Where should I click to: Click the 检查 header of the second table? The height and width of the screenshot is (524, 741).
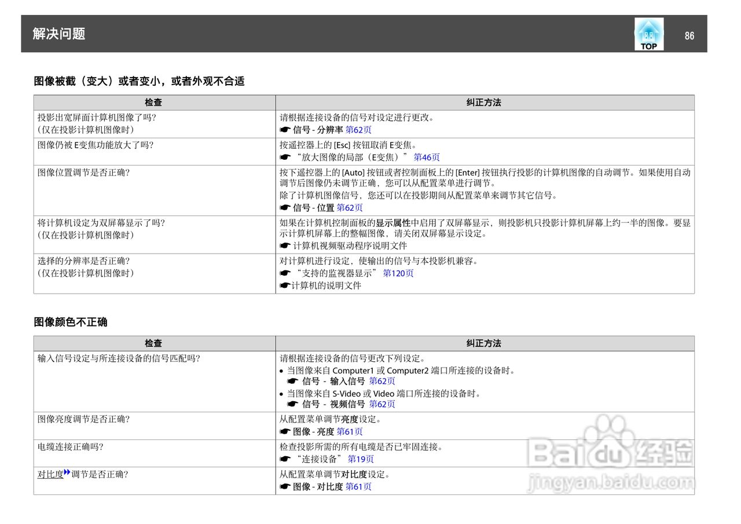(x=153, y=343)
